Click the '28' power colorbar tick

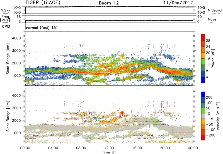pyautogui.click(x=208, y=41)
